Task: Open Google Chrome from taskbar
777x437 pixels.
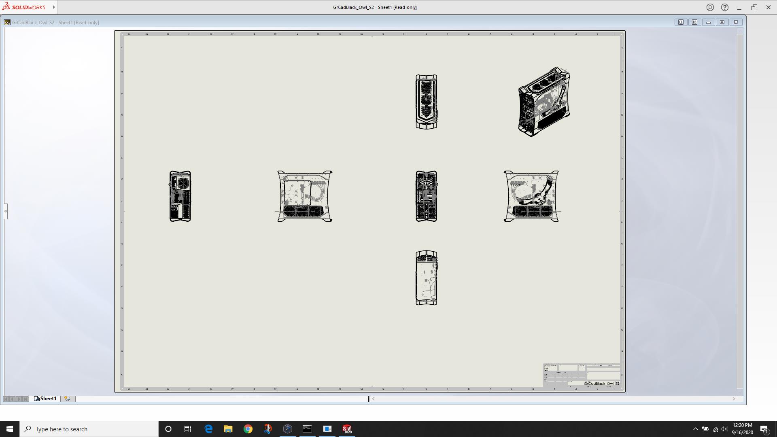Action: tap(248, 429)
